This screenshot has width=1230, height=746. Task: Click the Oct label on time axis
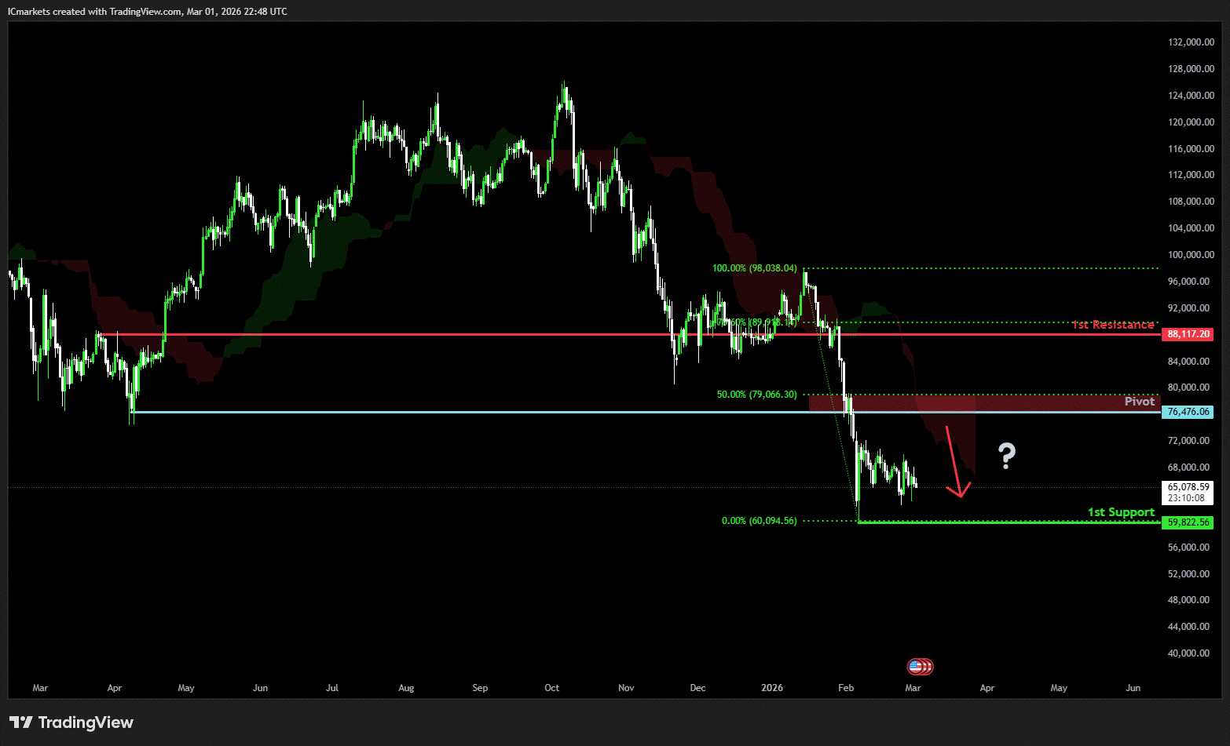[552, 688]
